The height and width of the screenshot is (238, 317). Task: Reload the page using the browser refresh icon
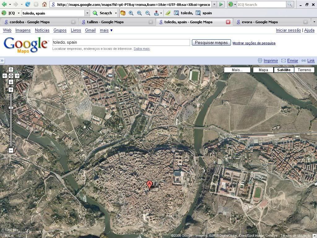(28, 4)
